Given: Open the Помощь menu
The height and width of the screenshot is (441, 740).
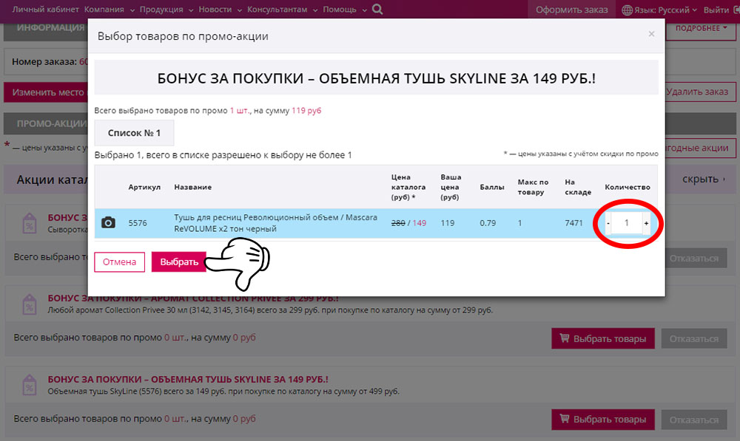Looking at the screenshot, I should (345, 10).
